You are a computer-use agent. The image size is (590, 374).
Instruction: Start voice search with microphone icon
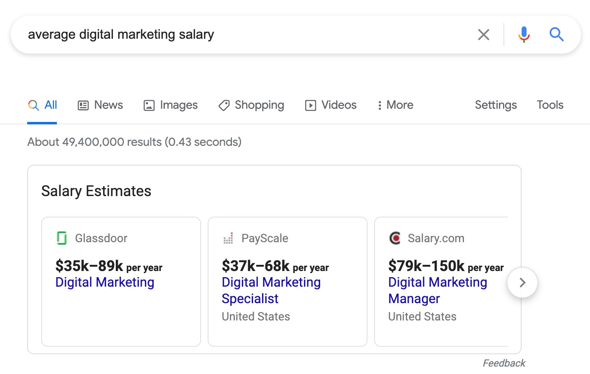pos(524,35)
